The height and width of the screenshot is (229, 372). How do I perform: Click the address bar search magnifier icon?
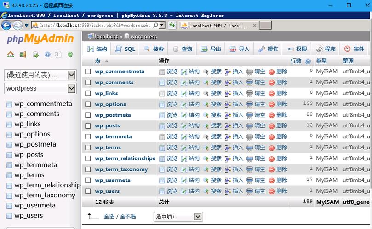(x=155, y=25)
